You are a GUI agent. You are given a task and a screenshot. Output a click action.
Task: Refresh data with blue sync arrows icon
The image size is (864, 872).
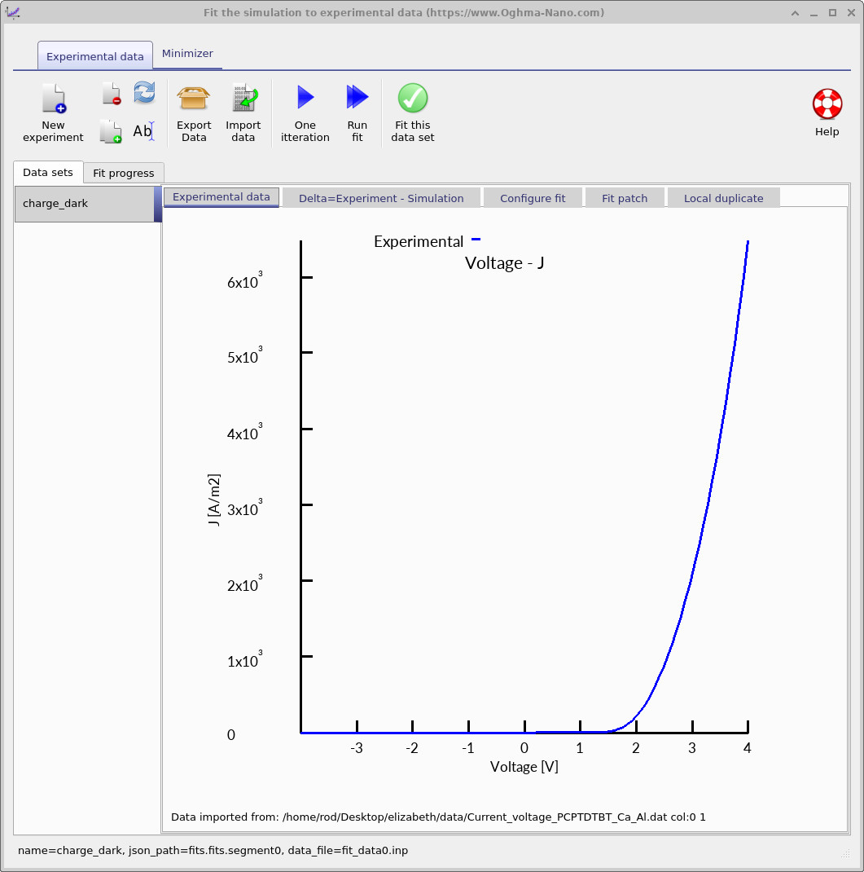pyautogui.click(x=144, y=92)
